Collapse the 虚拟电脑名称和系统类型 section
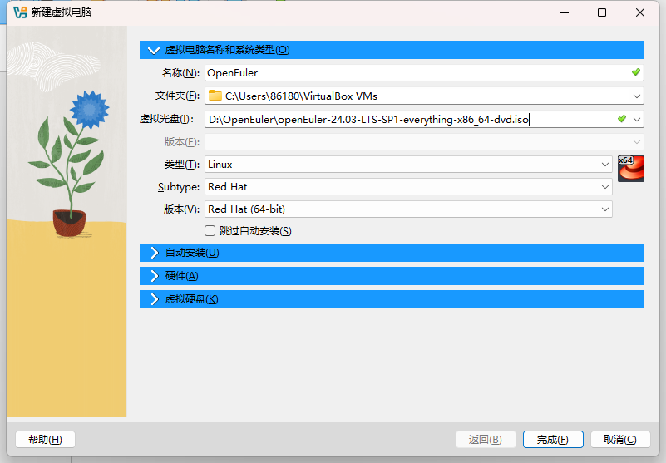This screenshot has width=666, height=463. [x=392, y=50]
